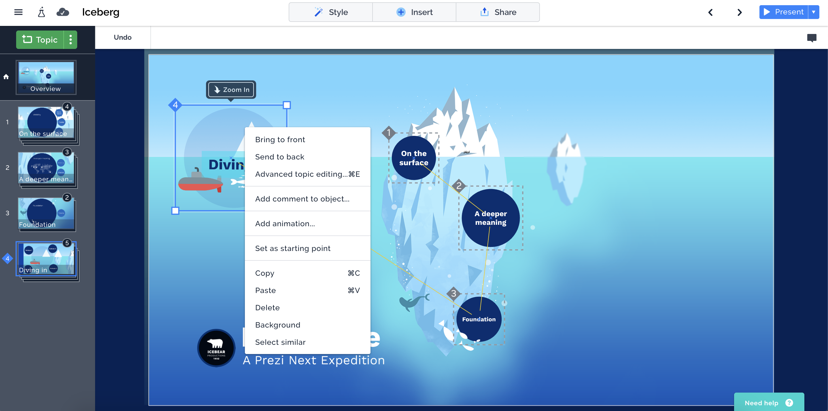Image resolution: width=828 pixels, height=411 pixels.
Task: Click blue diamond 4 in sidebar
Action: tap(7, 258)
